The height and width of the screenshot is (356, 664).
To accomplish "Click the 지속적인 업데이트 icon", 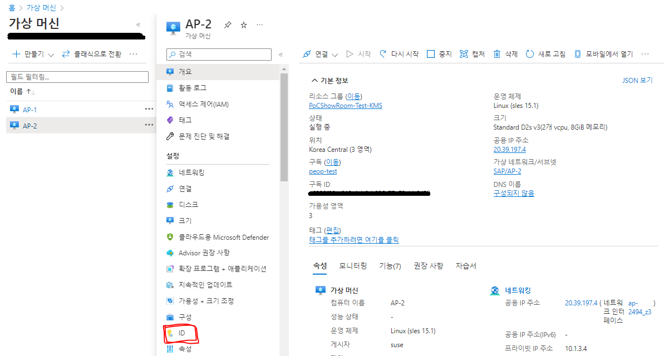I will (x=170, y=285).
